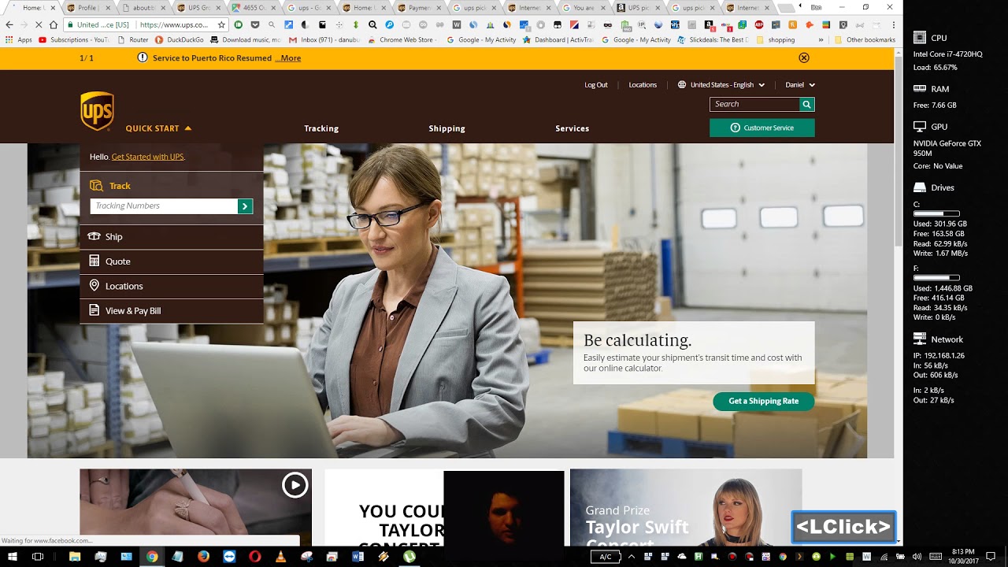The height and width of the screenshot is (567, 1008).
Task: Switch to Chrome on the taskbar
Action: (152, 557)
